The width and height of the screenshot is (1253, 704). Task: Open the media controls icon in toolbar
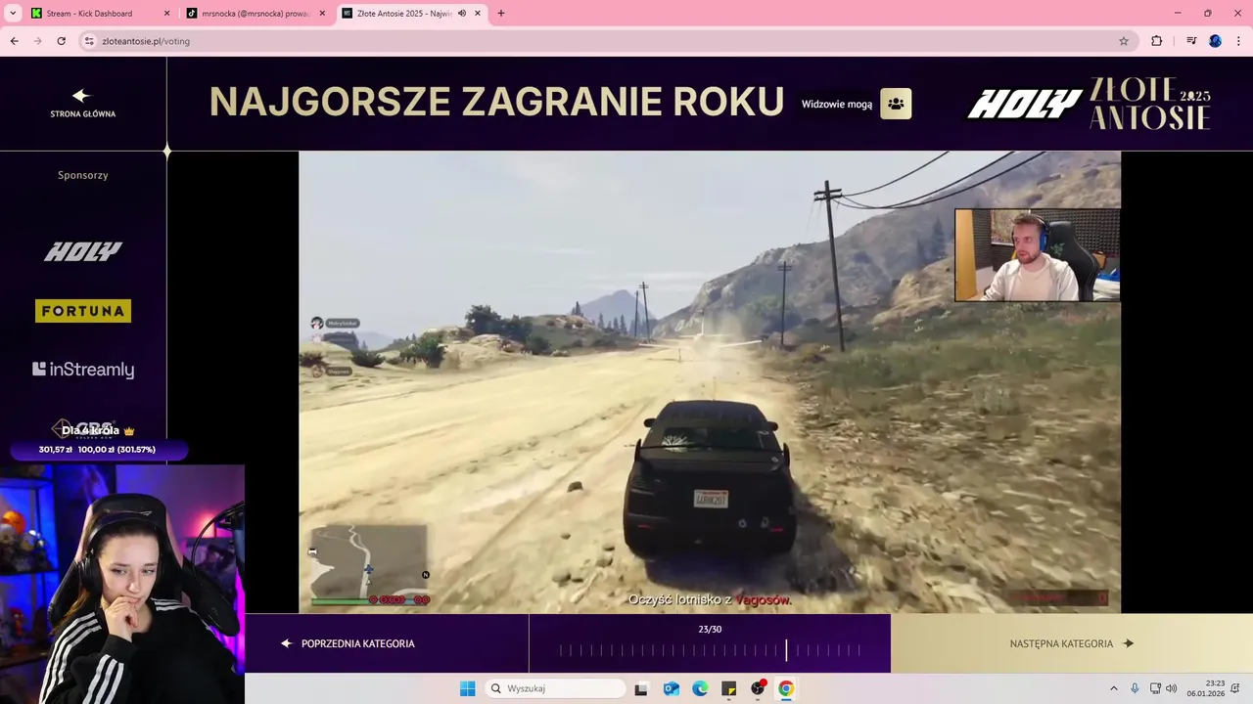point(1191,41)
